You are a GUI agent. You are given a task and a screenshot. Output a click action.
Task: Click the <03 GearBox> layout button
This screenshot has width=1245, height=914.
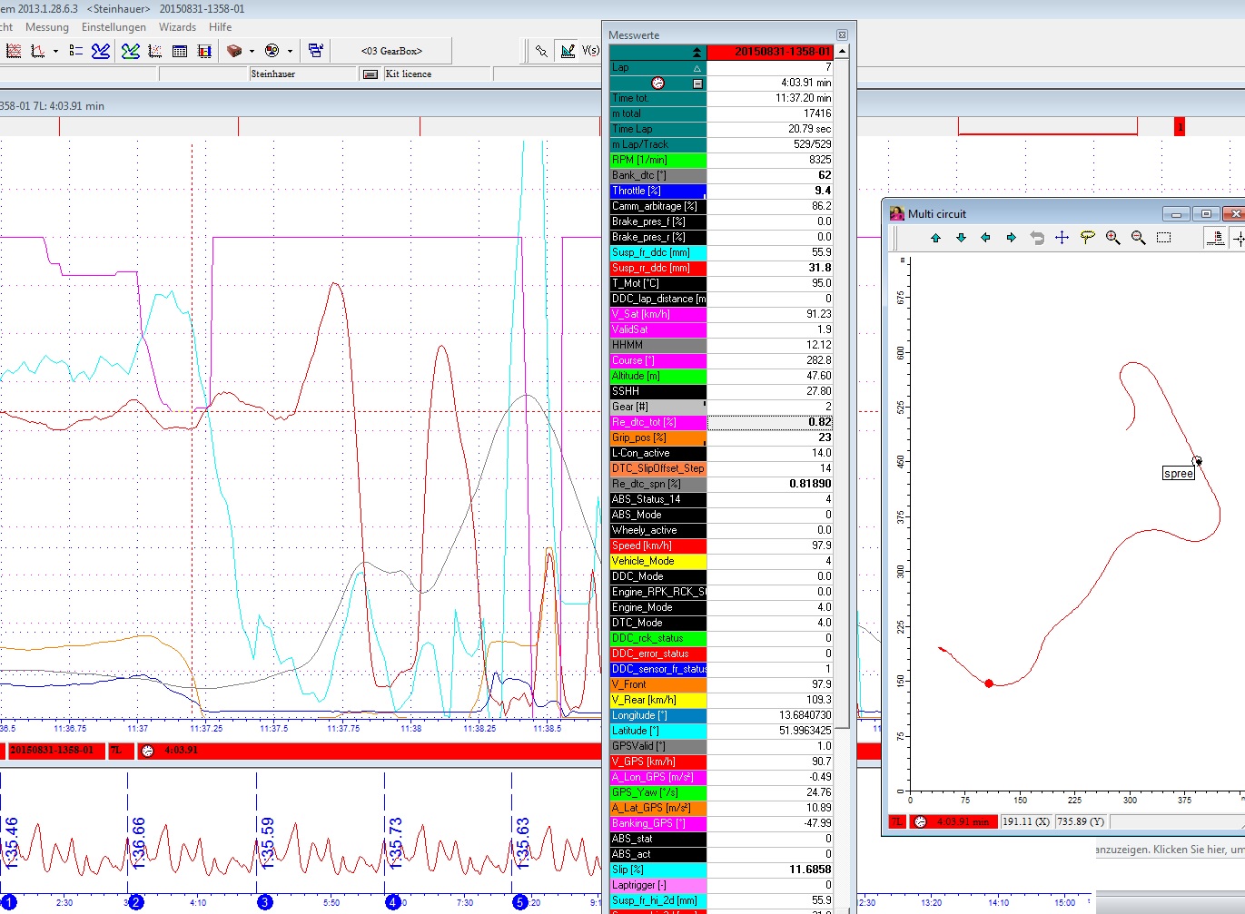(x=391, y=51)
